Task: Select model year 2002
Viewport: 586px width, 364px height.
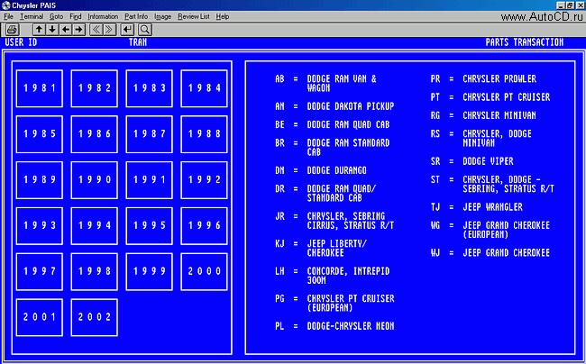Action: point(94,317)
